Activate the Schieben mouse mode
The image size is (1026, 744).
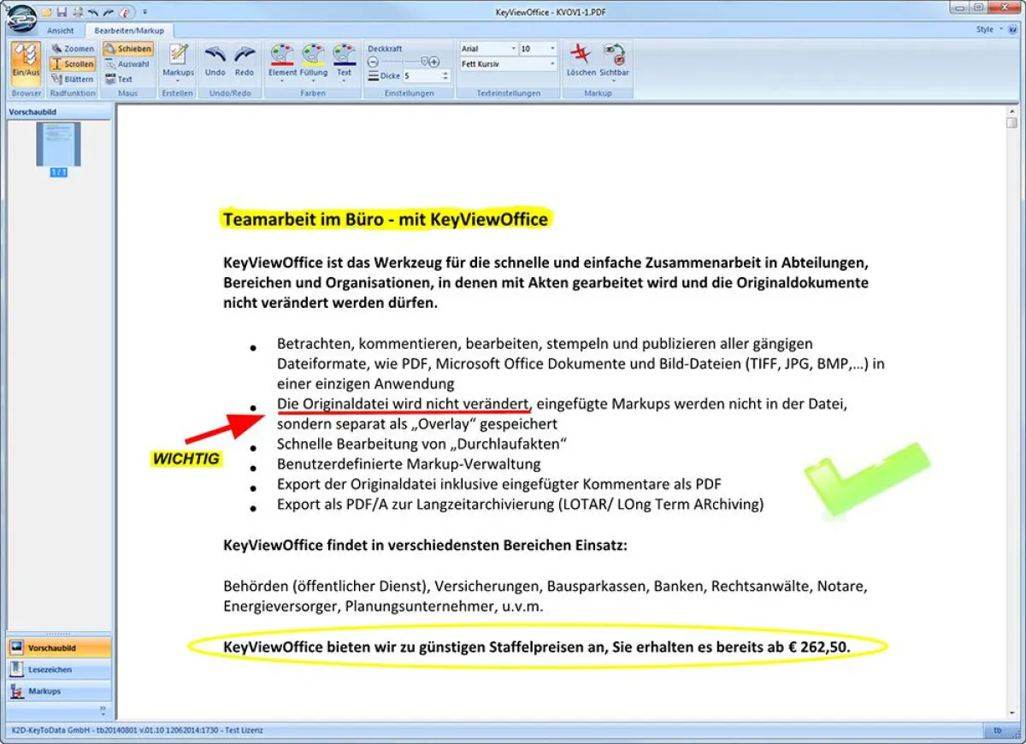(x=128, y=48)
